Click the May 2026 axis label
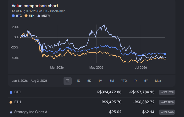The image size is (184, 117). pyautogui.click(x=96, y=67)
